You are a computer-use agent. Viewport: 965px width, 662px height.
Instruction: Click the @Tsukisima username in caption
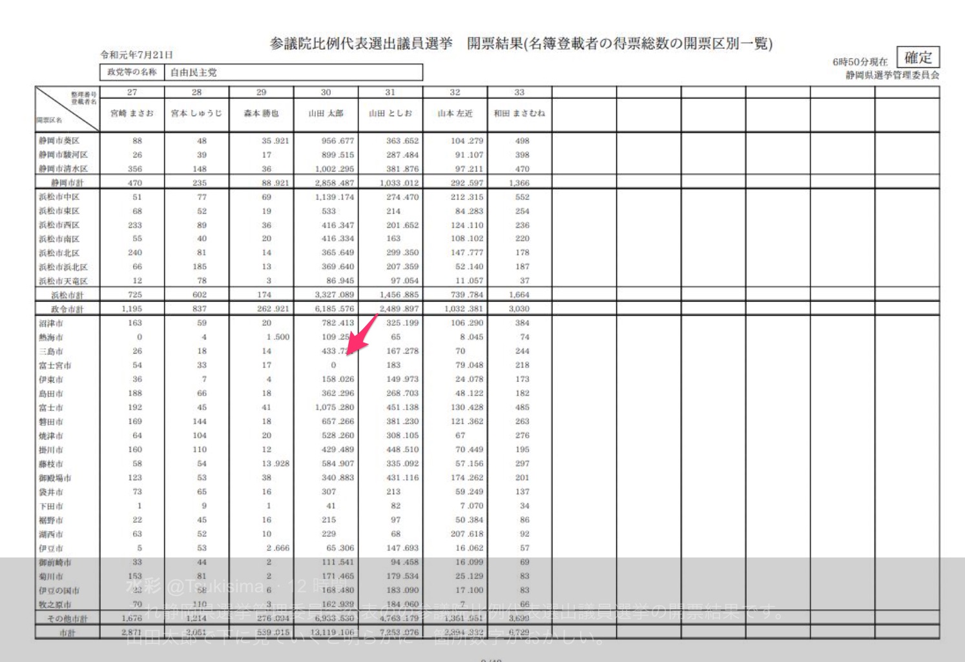pyautogui.click(x=215, y=586)
